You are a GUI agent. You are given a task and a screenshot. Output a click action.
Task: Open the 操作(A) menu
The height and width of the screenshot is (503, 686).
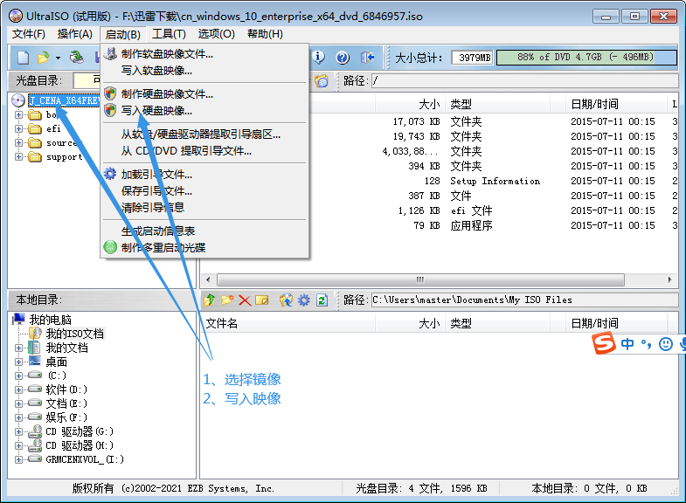(75, 34)
